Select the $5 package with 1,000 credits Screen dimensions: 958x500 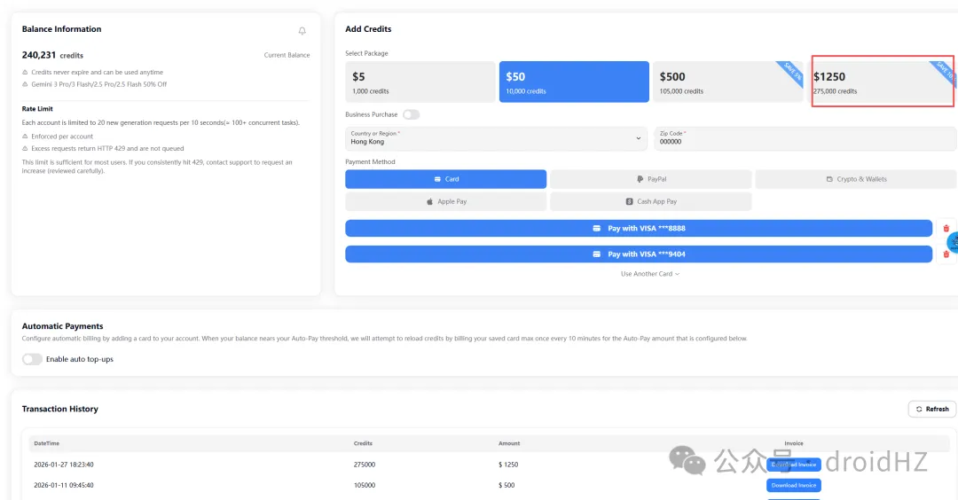[x=420, y=82]
